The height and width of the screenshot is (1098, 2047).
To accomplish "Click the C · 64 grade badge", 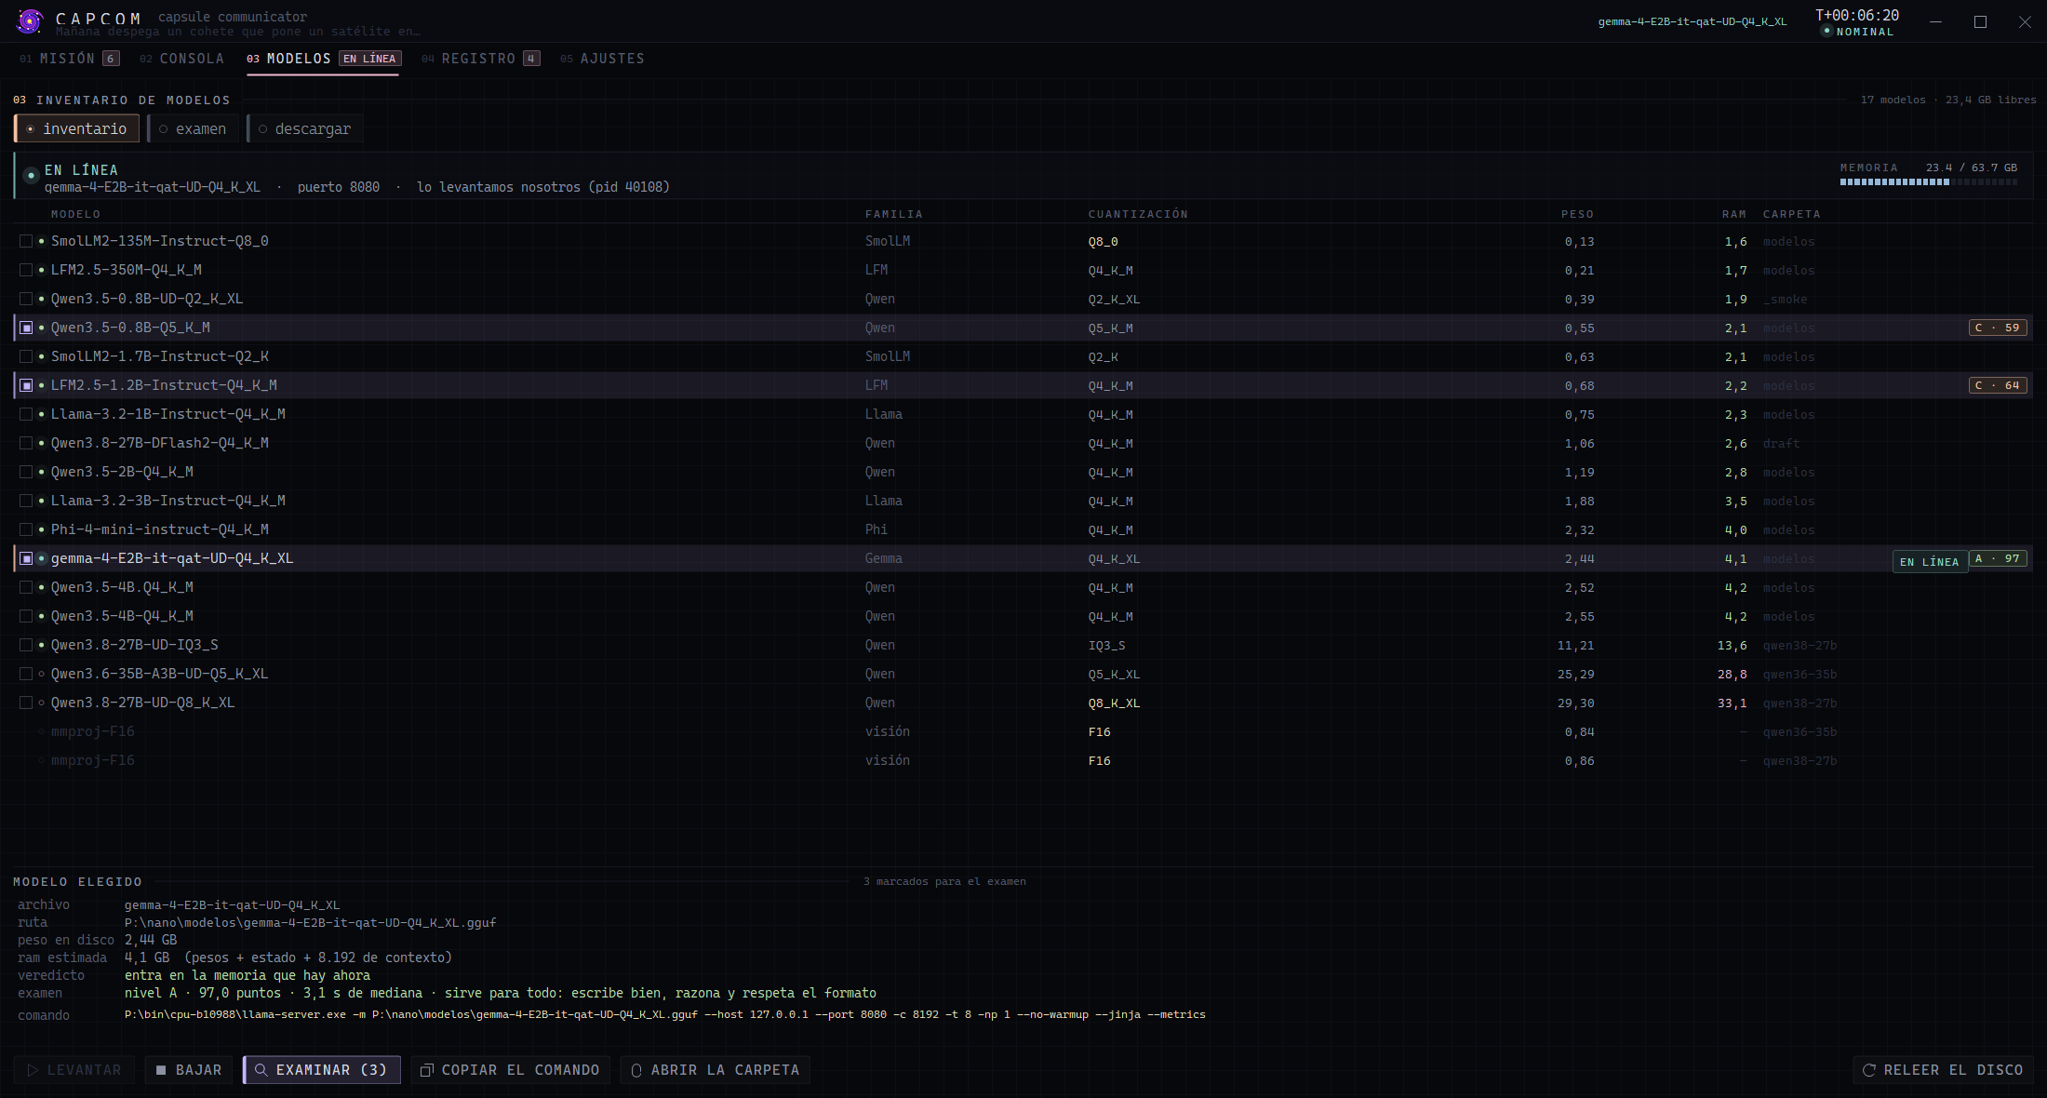I will 1998,385.
